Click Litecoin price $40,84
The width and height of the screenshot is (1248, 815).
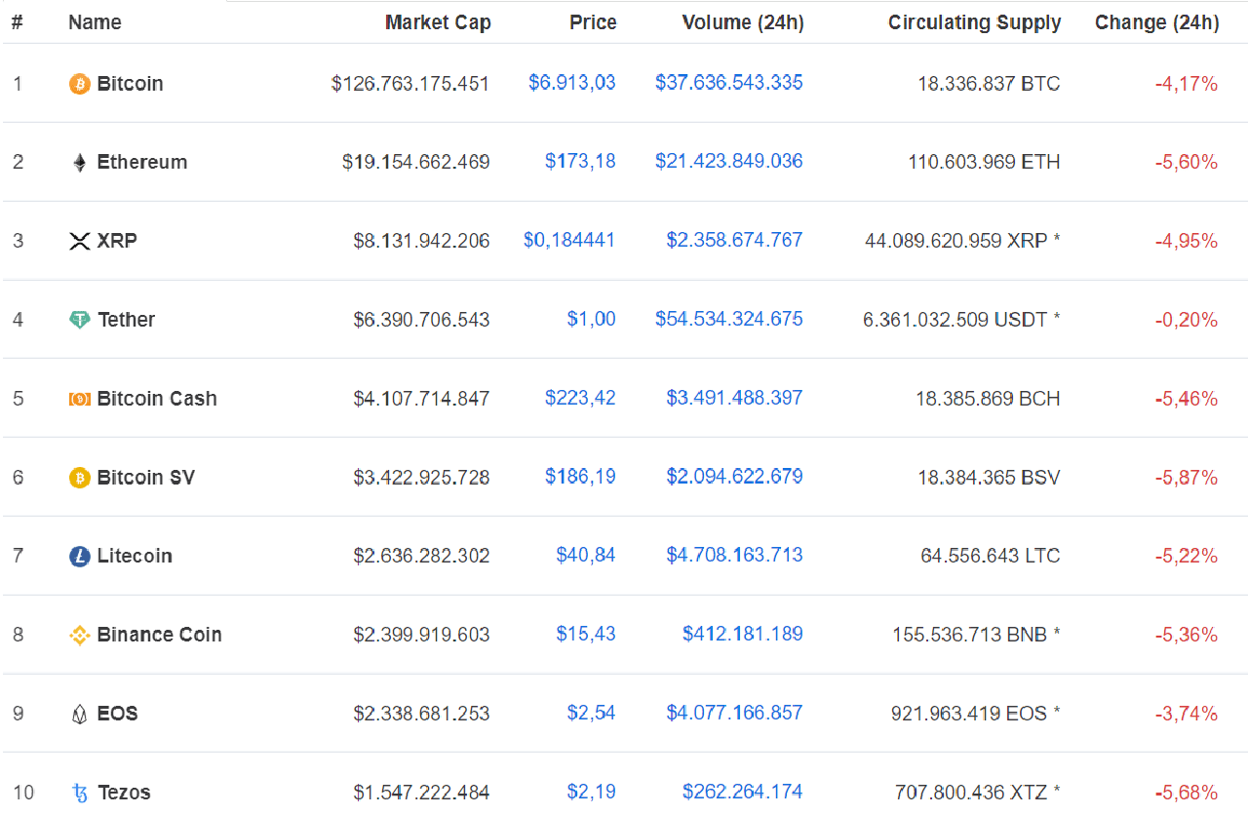coord(586,555)
